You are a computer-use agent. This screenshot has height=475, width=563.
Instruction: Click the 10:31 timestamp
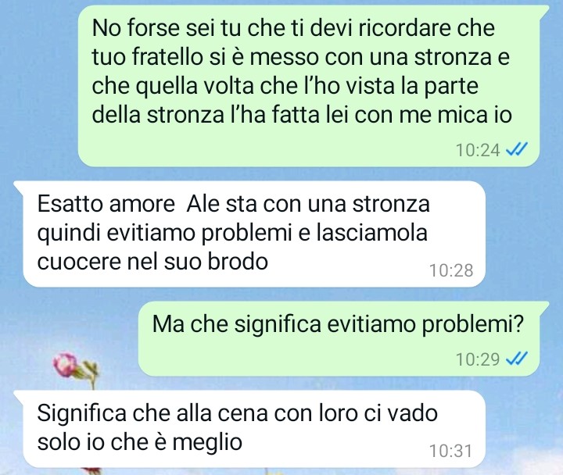click(450, 451)
